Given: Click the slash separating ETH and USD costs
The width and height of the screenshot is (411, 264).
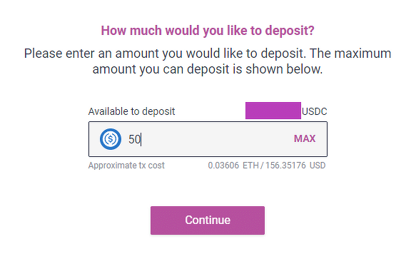Looking at the screenshot, I should 262,166.
